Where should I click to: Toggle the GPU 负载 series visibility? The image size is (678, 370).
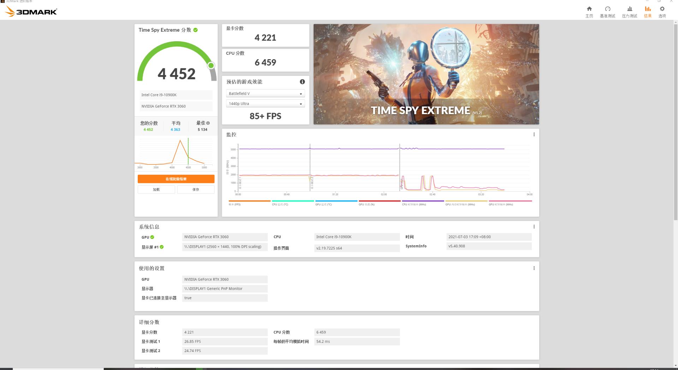tap(380, 203)
